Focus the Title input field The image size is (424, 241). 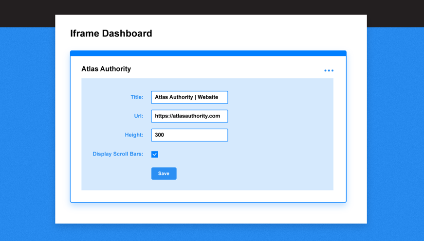point(189,97)
